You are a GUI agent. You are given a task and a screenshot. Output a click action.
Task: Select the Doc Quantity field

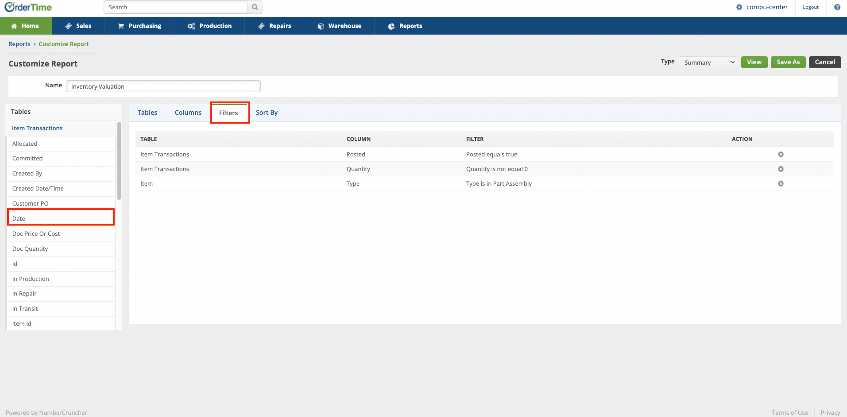click(61, 249)
